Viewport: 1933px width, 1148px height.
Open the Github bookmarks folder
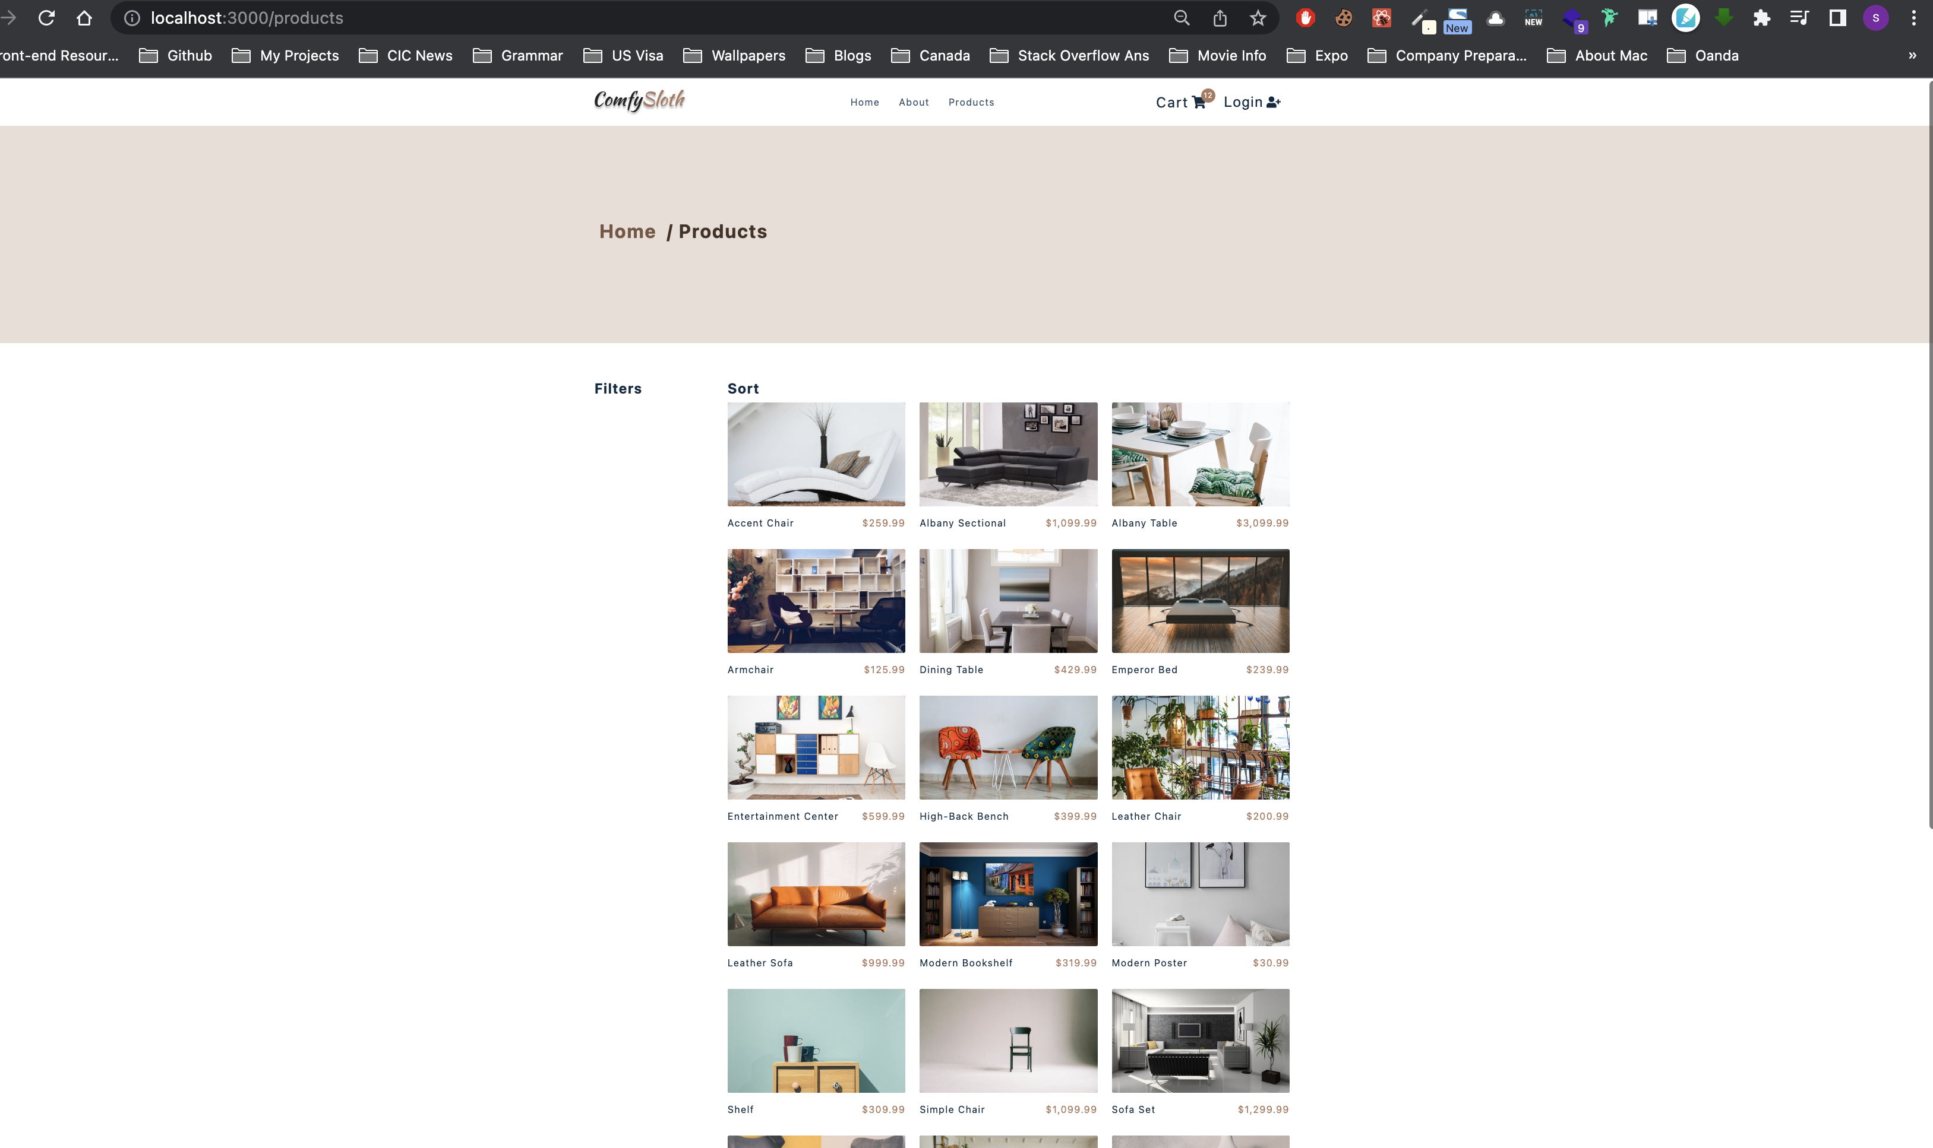[x=176, y=56]
